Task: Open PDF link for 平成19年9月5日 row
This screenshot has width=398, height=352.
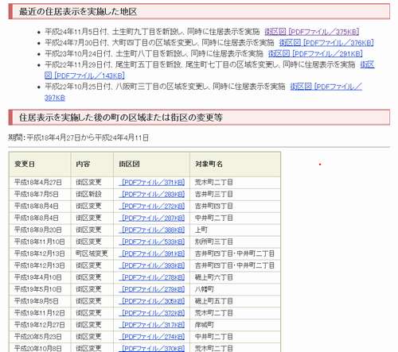Action: (152, 301)
